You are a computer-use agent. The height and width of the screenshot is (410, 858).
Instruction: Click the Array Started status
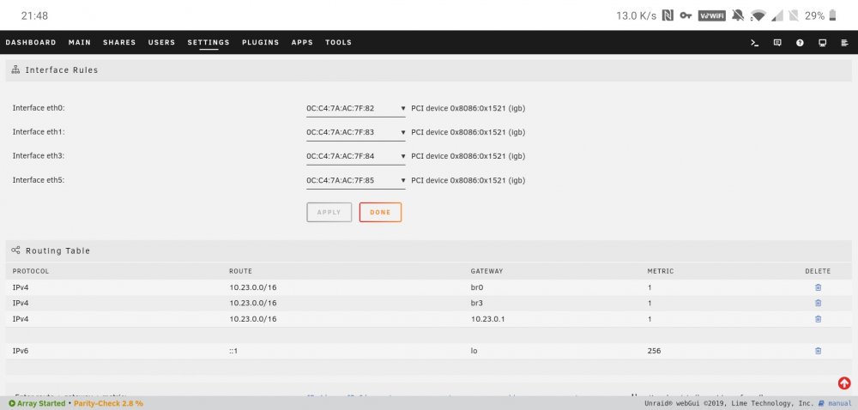37,403
